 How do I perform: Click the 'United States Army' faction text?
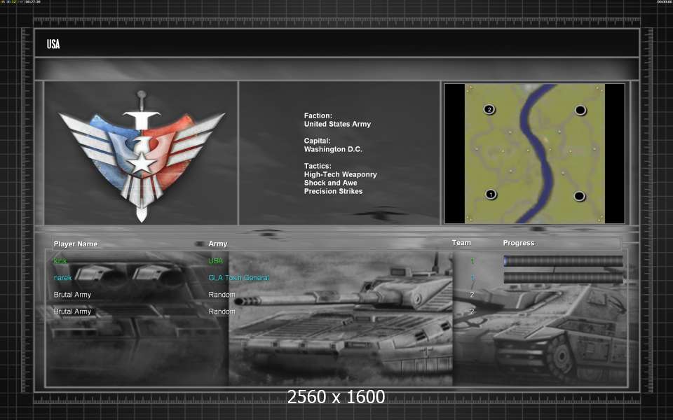tap(337, 125)
